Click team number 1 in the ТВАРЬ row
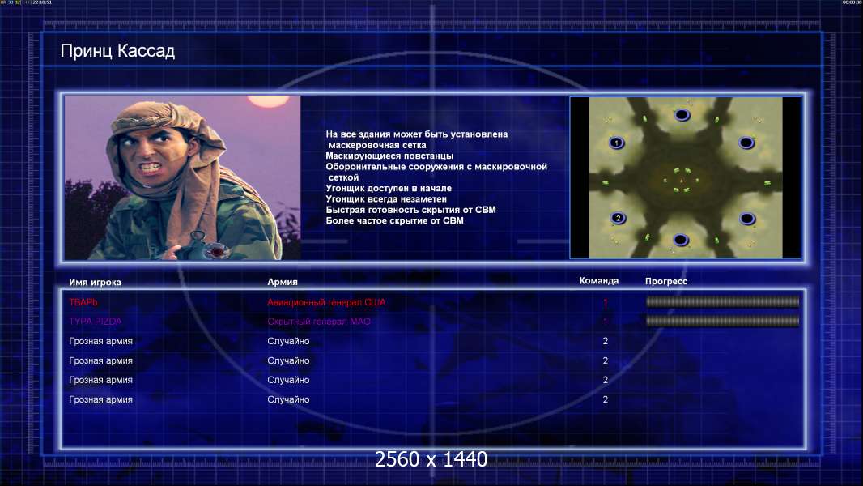The width and height of the screenshot is (863, 486). click(x=605, y=302)
